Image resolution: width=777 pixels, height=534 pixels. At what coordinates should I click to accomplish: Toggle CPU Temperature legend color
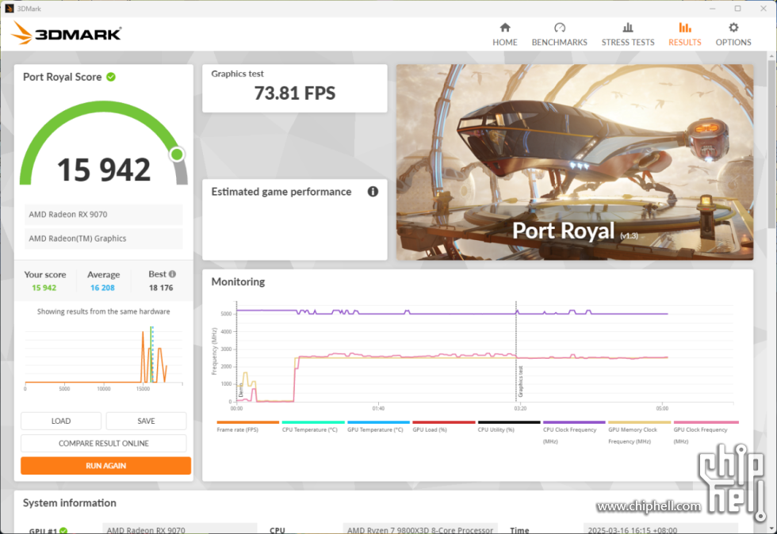[x=313, y=422]
